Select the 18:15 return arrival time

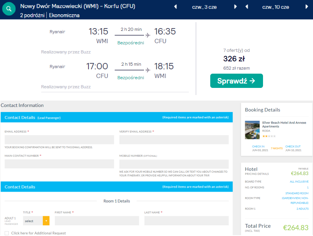pos(164,67)
